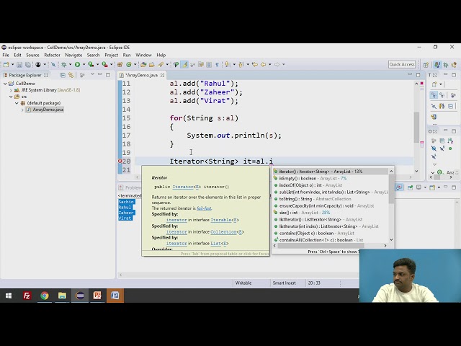Click Open Perspective icon
This screenshot has width=461, height=346.
coord(426,65)
